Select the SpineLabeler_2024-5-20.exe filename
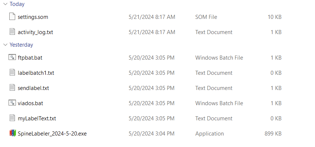This screenshot has height=147, width=315. 52,134
